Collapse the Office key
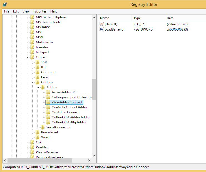Image resolution: width=206 pixels, height=172 pixels. point(27,58)
